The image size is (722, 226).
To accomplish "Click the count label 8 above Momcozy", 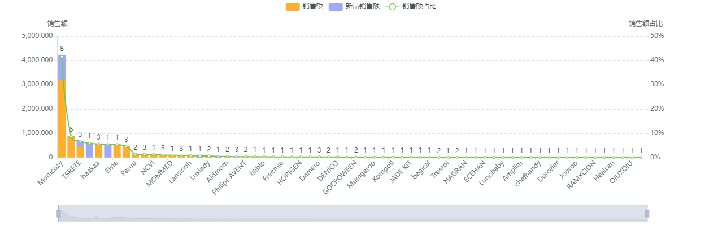I will pos(62,49).
